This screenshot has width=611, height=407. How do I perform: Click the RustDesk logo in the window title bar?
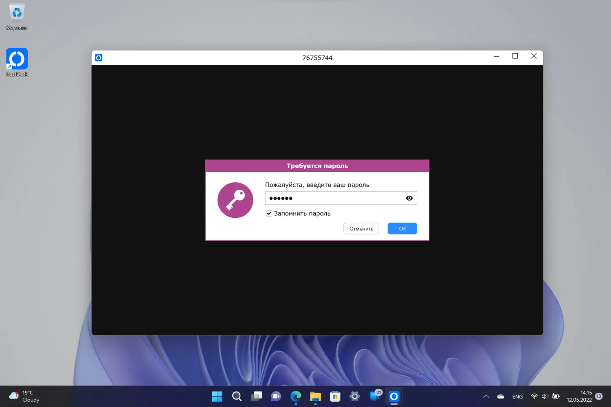[x=99, y=58]
